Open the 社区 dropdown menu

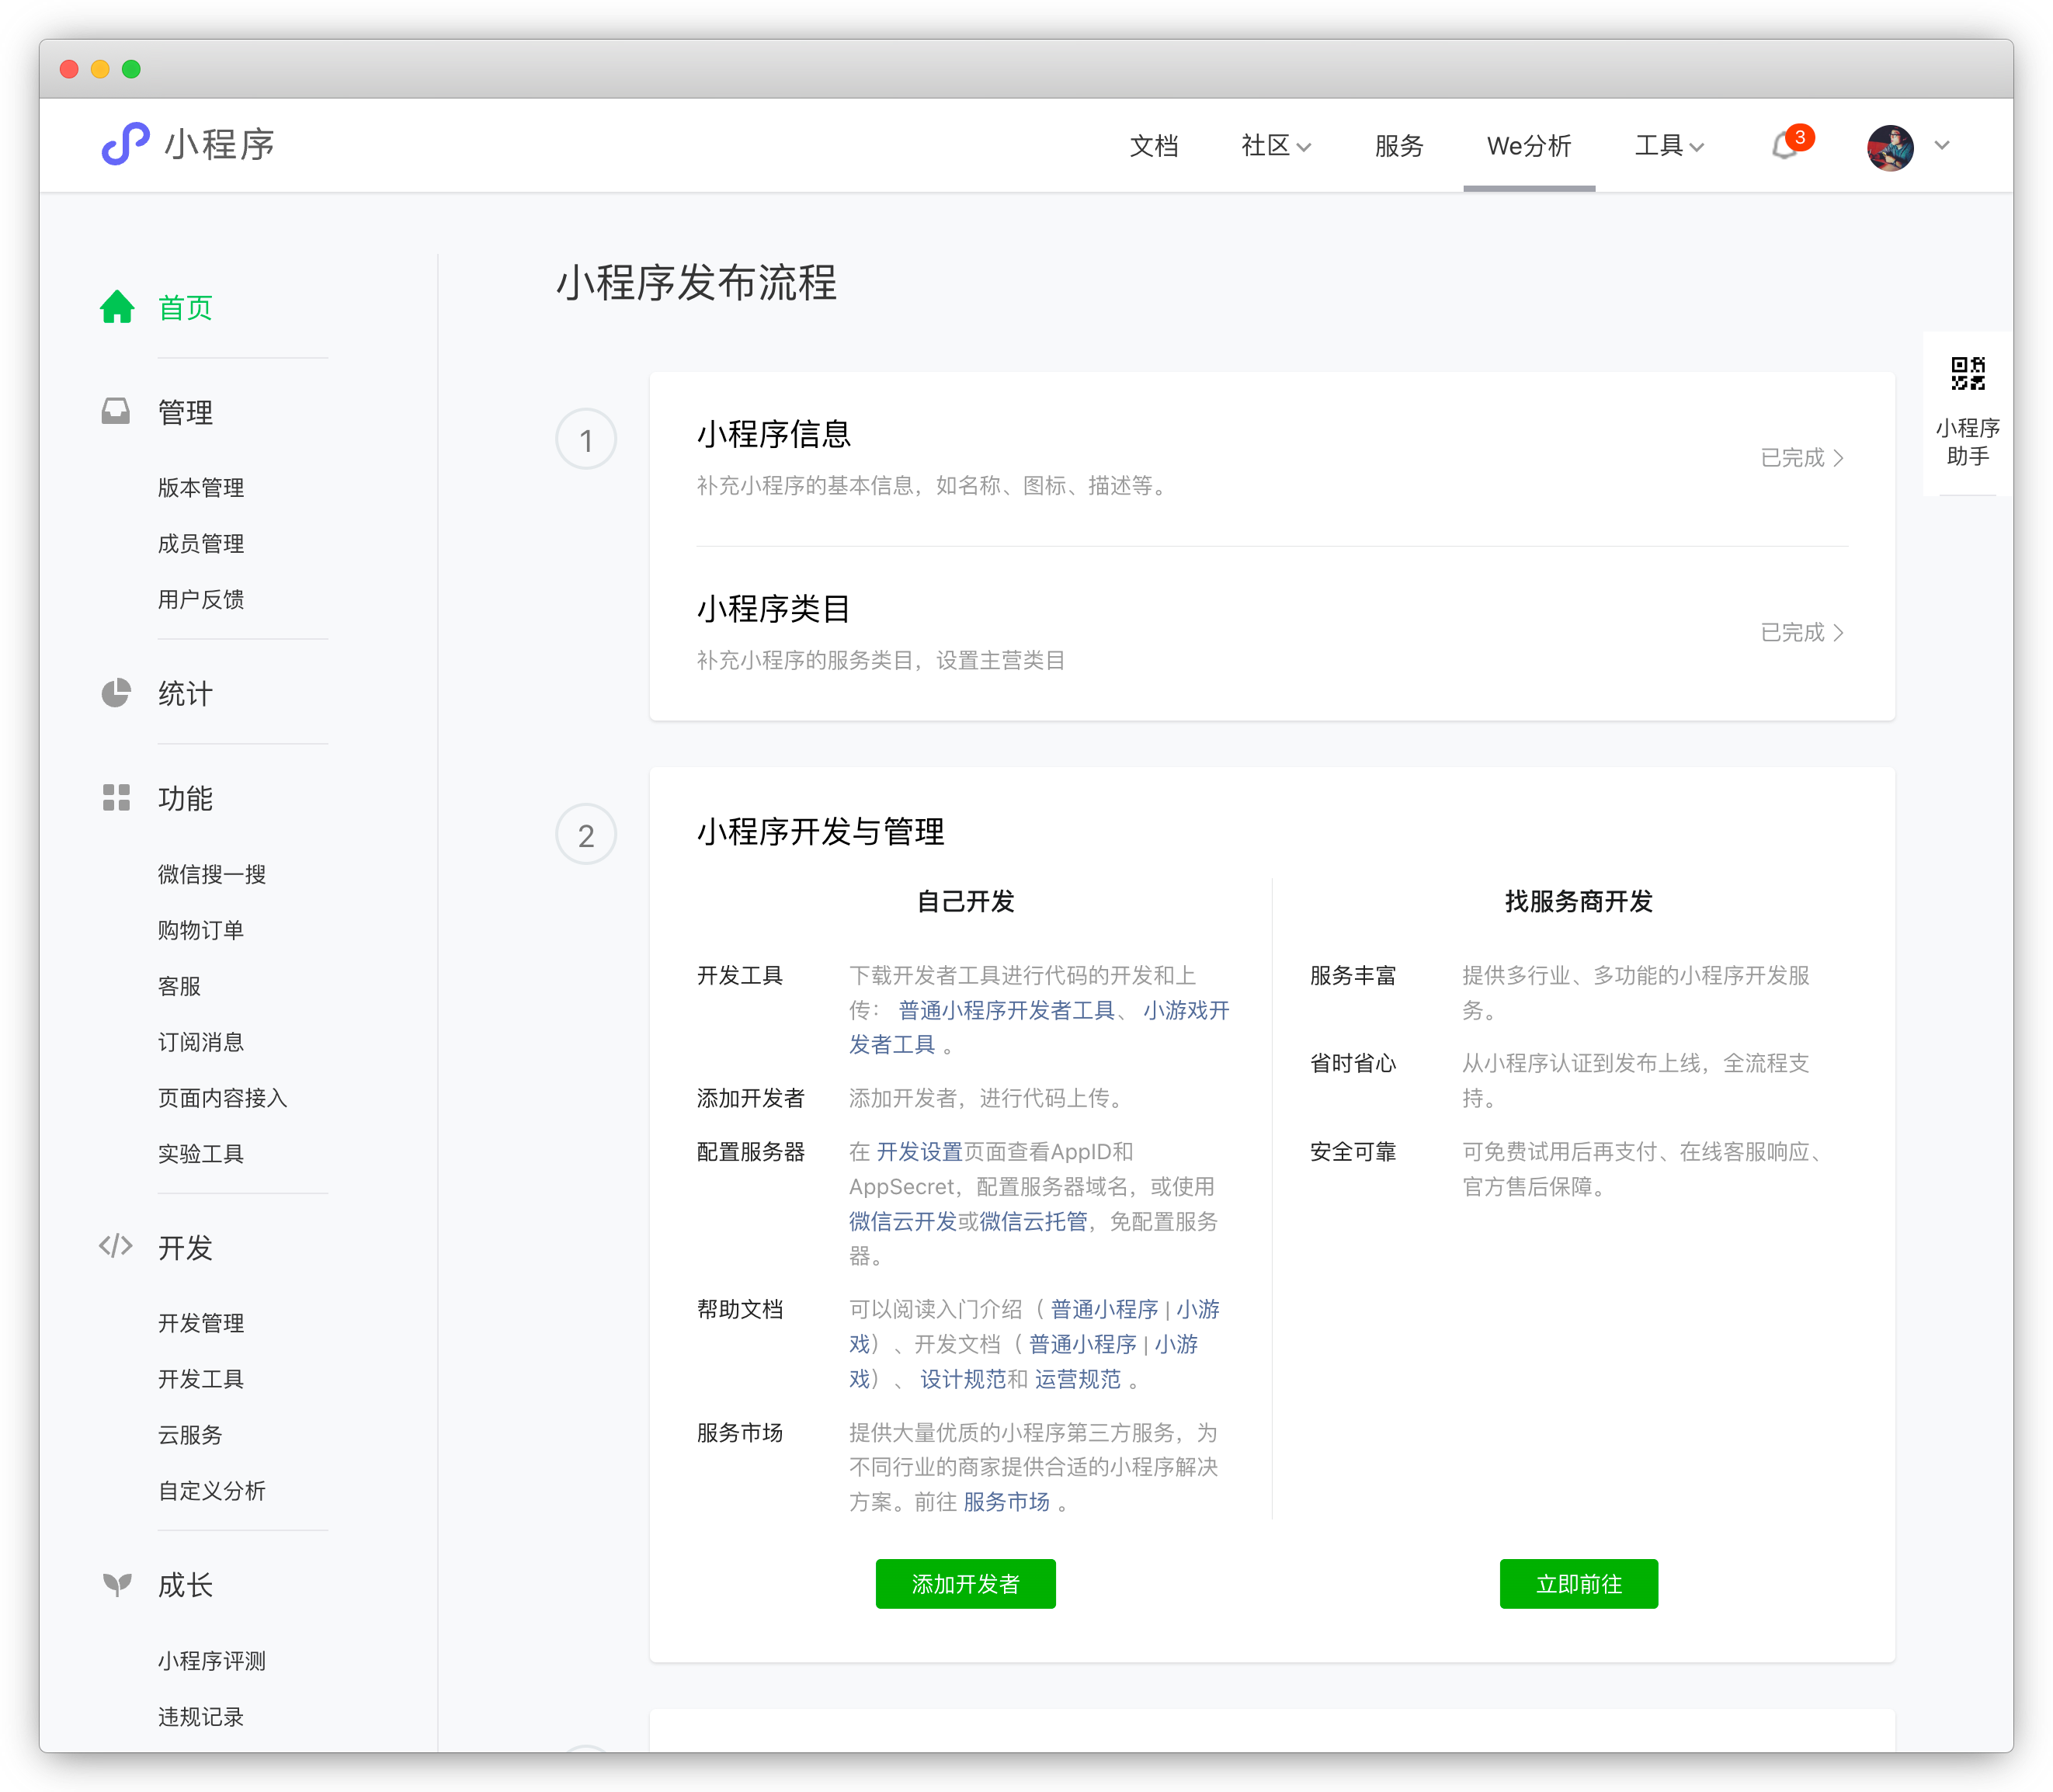click(1275, 146)
